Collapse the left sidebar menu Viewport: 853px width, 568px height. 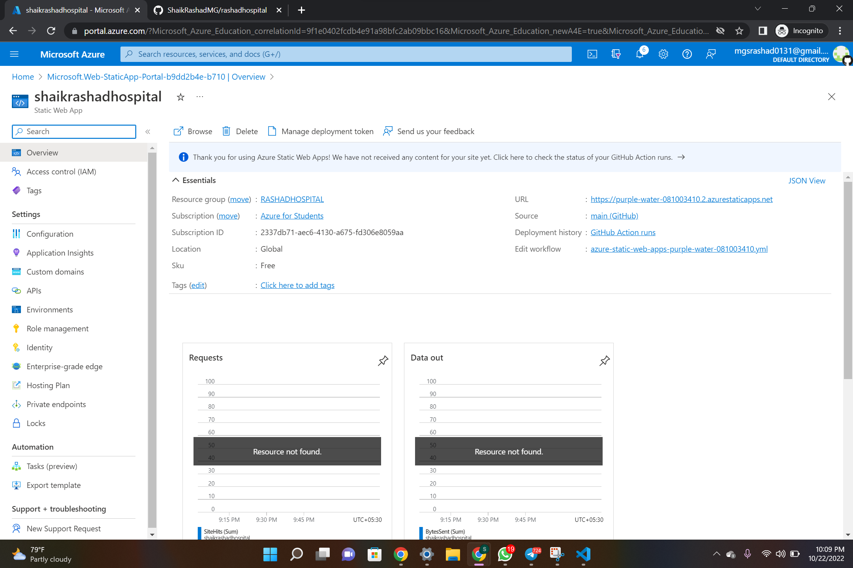pos(148,132)
